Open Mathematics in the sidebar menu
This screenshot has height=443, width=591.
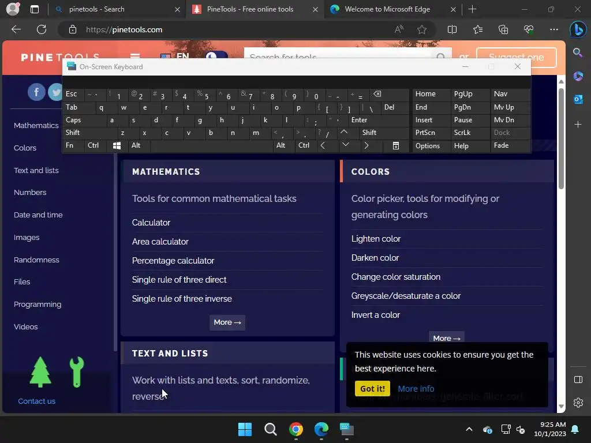click(36, 125)
